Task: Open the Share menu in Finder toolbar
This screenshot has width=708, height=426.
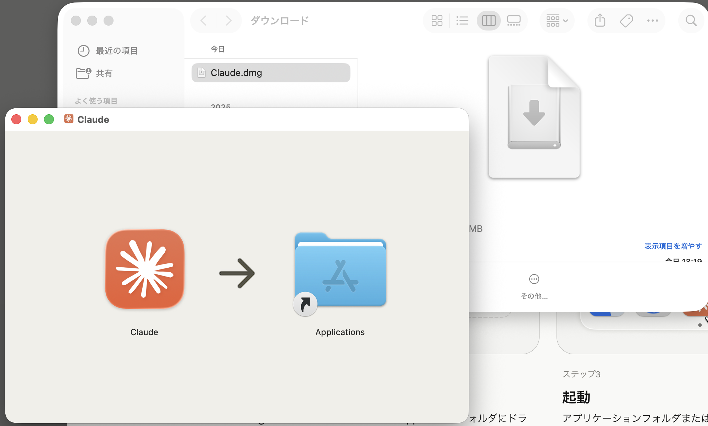Action: pyautogui.click(x=599, y=20)
